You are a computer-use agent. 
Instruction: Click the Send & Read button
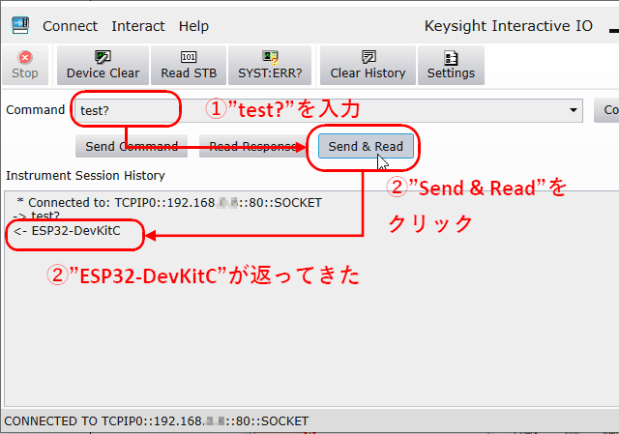[366, 146]
